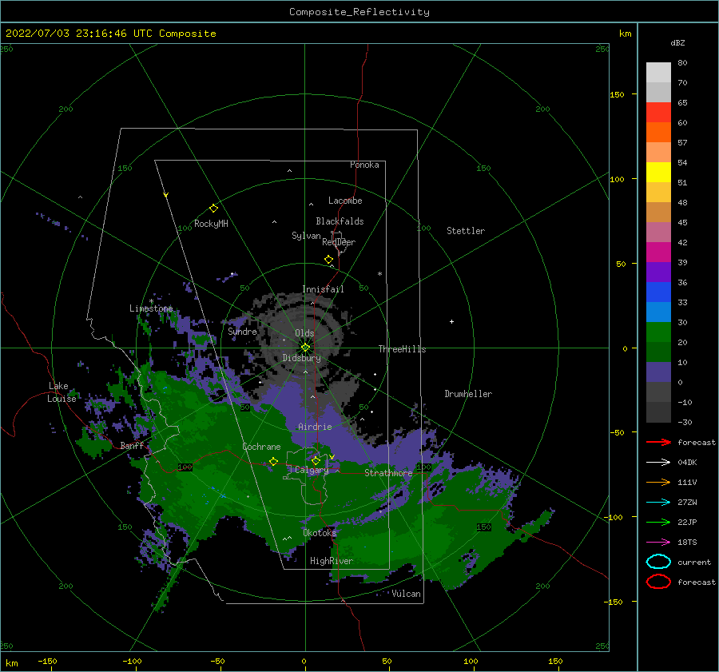Pick the slate-purple 10 dBZ swatch
This screenshot has height=672, width=719.
coord(658,372)
